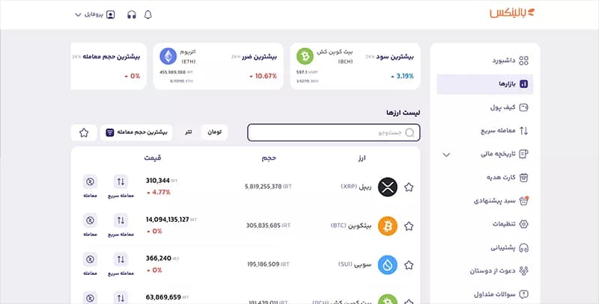Switch to the Tether (تتر) tab
This screenshot has height=304, width=599.
pos(189,132)
